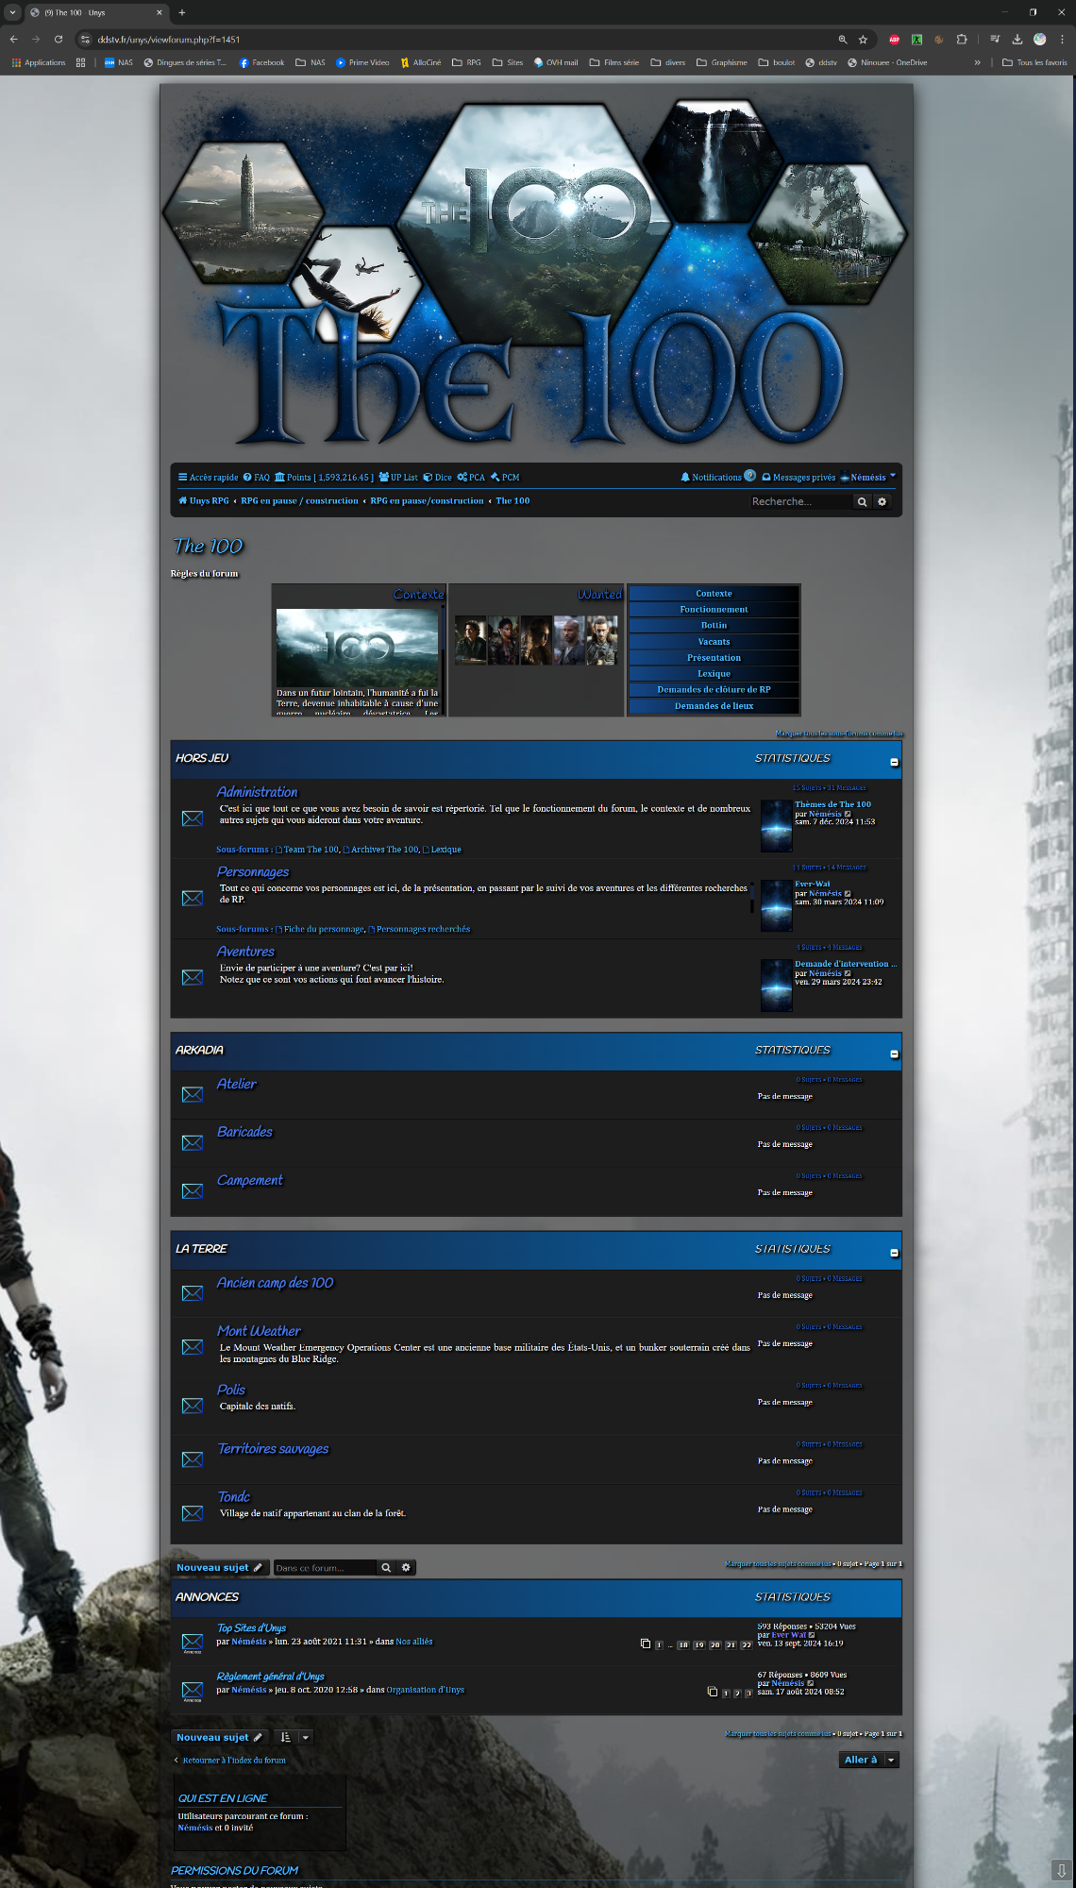Open advanced search gear in header
Screen dimensions: 1076x1888
[883, 502]
